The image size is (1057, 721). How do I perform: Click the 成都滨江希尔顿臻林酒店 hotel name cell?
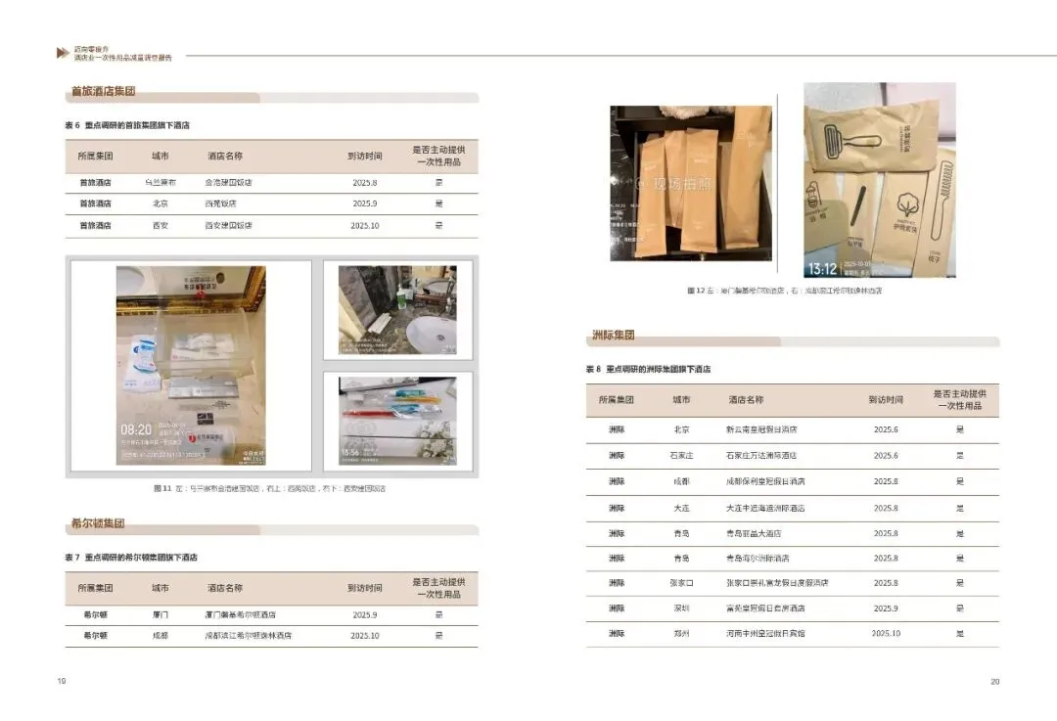pos(248,636)
